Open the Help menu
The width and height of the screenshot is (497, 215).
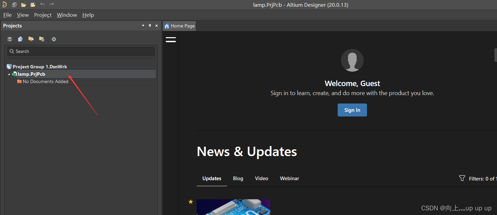tap(88, 15)
